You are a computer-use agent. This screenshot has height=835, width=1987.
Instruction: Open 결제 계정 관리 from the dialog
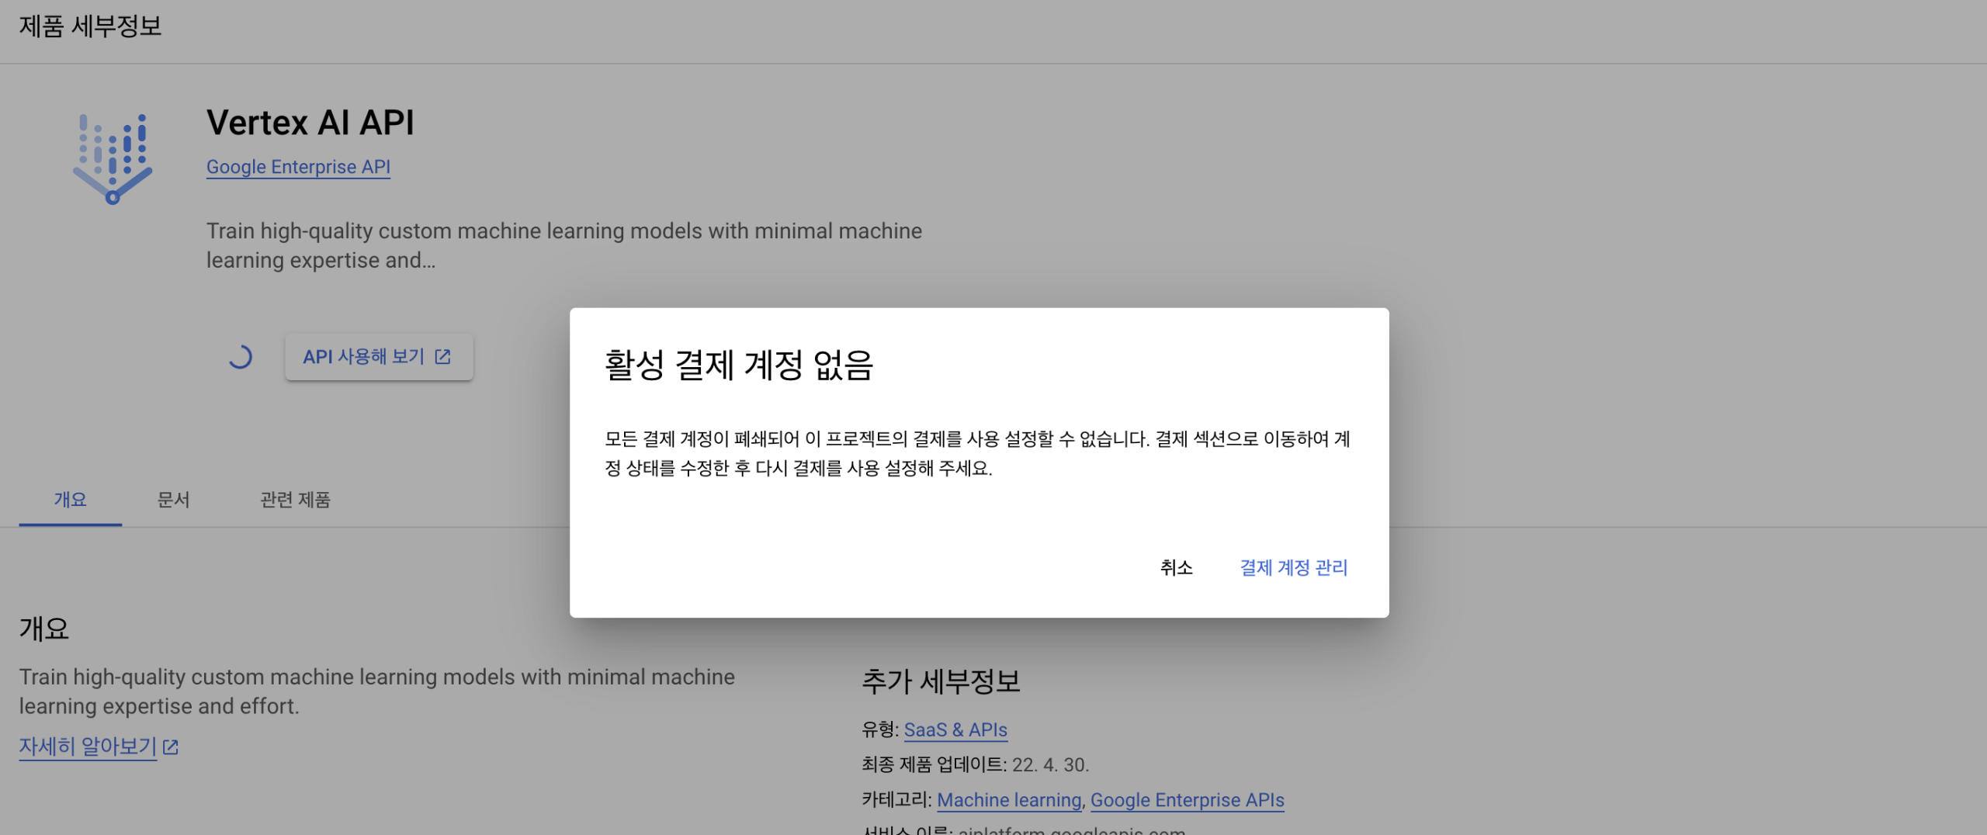[x=1293, y=567]
